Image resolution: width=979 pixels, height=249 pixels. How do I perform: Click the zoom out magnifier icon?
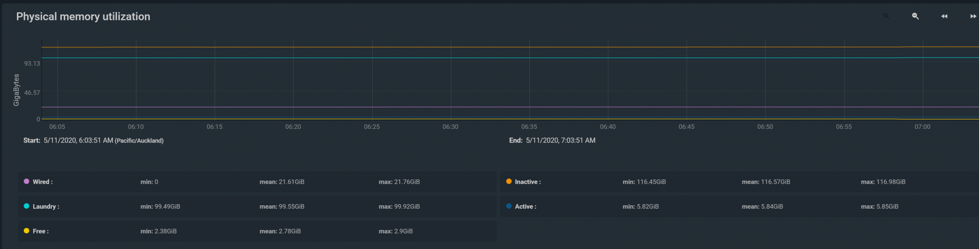click(915, 16)
